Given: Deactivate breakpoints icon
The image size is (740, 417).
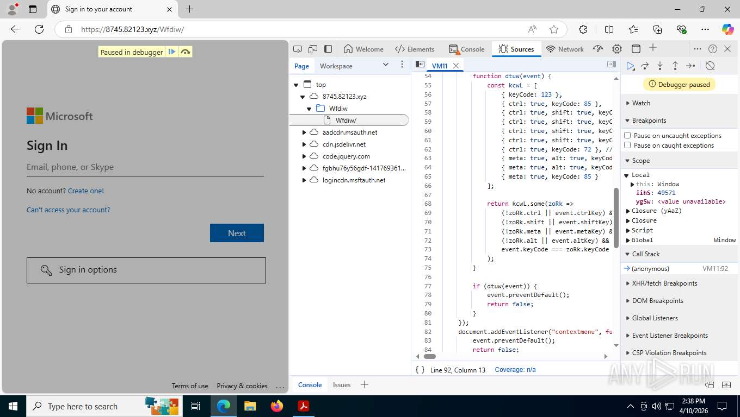Looking at the screenshot, I should point(710,66).
